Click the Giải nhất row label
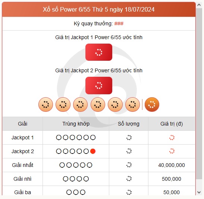This screenshot has height=199, width=204. [x=22, y=165]
